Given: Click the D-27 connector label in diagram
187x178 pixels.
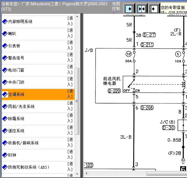Looking at the screenshot, I should click(x=149, y=35).
